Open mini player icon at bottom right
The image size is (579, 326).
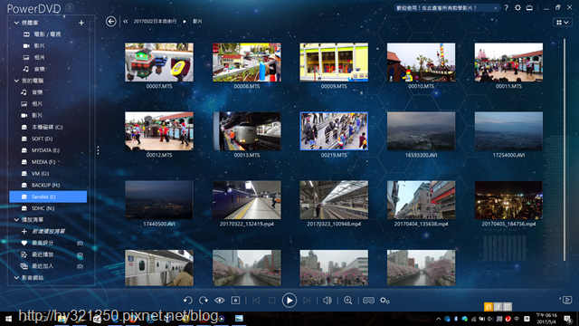pos(567,300)
